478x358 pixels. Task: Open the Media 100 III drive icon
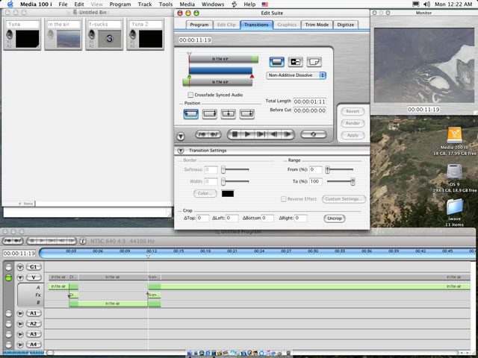tap(454, 136)
